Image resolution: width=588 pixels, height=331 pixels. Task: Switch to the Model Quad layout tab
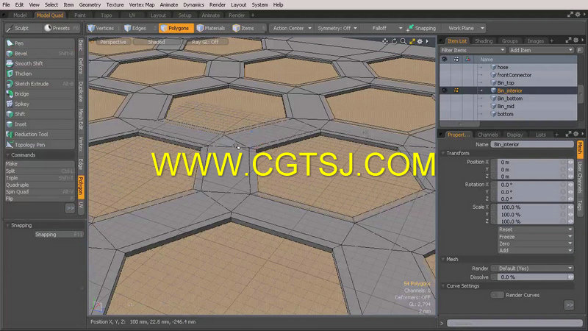49,15
